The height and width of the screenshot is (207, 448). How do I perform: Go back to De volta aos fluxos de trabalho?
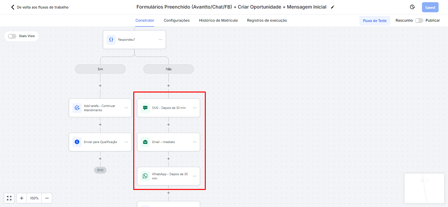coord(40,7)
